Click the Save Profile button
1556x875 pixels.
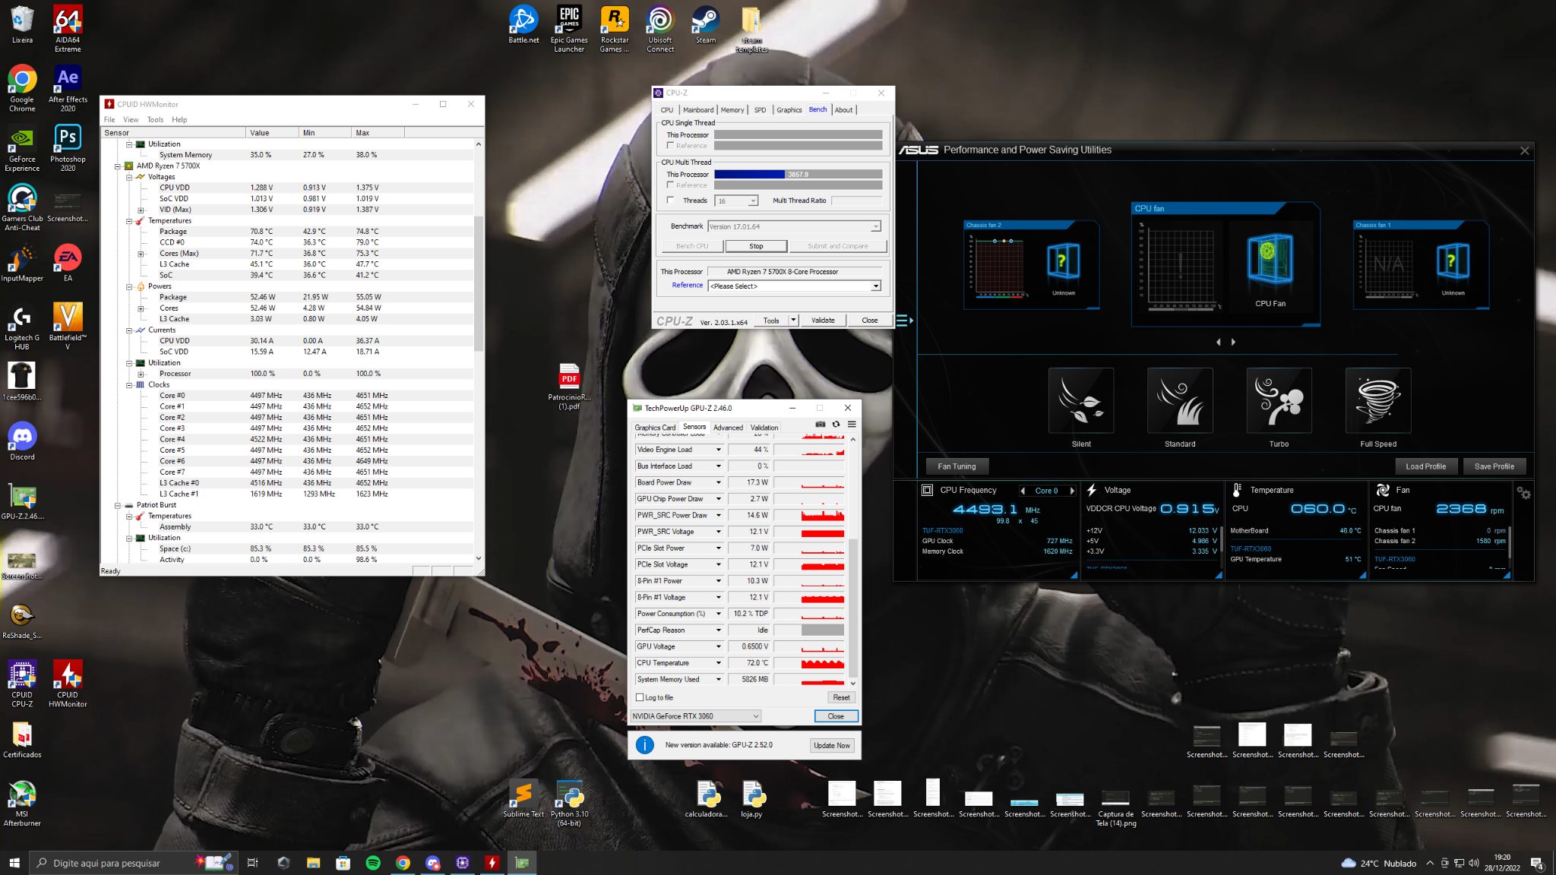click(1494, 466)
